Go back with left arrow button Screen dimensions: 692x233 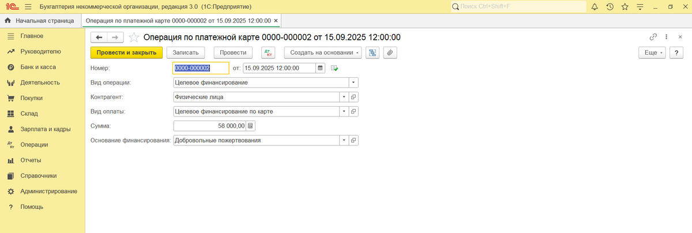99,37
